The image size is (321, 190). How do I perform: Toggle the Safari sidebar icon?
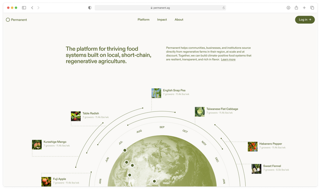tap(24, 8)
